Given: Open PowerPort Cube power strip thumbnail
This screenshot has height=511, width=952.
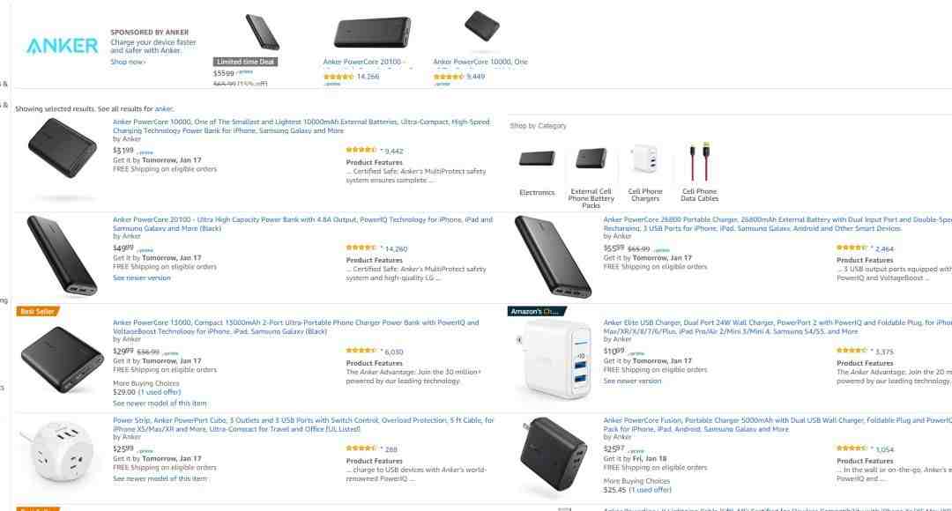Looking at the screenshot, I should click(x=58, y=452).
